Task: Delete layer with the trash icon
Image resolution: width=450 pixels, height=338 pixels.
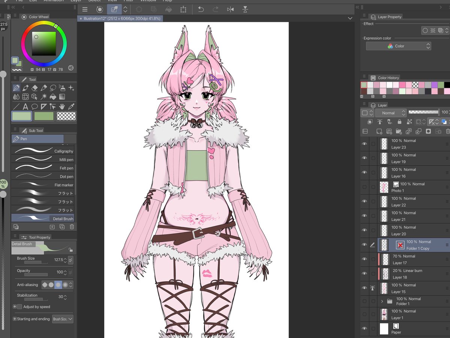Action: pyautogui.click(x=447, y=131)
